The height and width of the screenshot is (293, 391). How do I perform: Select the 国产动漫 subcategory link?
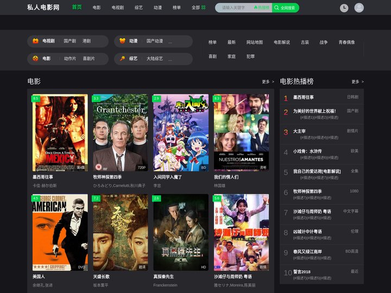[155, 41]
